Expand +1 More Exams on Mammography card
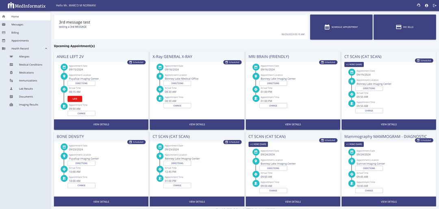 tap(354, 144)
